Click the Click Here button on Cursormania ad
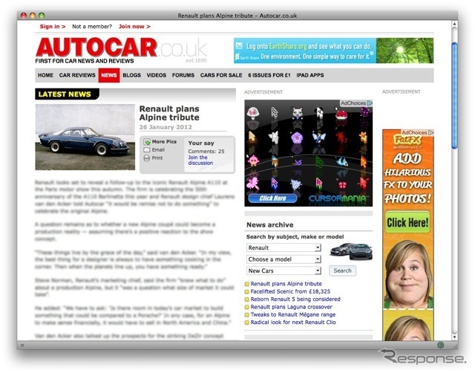This screenshot has height=373, width=475. click(272, 198)
